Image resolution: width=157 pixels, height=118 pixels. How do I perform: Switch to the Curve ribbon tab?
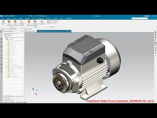14,18
